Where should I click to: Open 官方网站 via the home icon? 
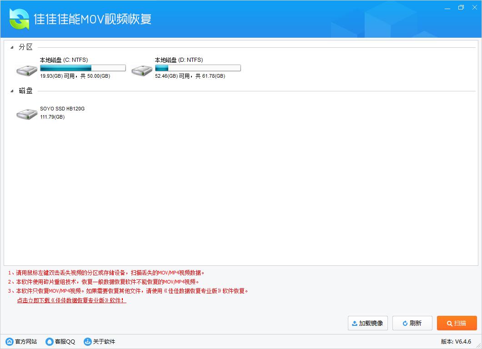pyautogui.click(x=10, y=341)
